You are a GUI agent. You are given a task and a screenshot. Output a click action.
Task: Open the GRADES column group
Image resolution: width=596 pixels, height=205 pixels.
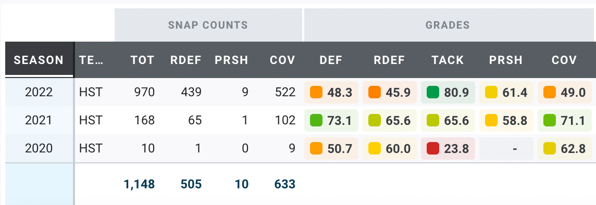(448, 25)
